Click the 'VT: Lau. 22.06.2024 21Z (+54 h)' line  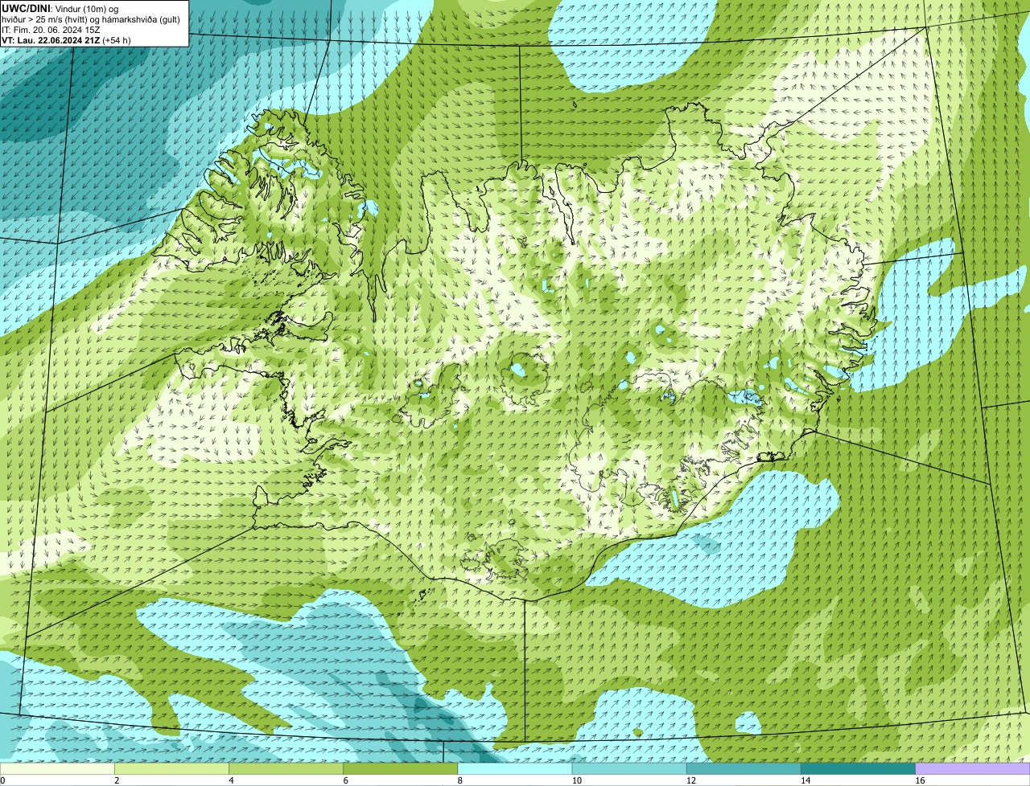pos(66,39)
